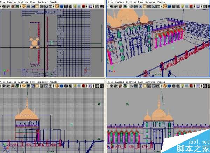
Task: Click the orange dome model in top view
Action: point(35,43)
